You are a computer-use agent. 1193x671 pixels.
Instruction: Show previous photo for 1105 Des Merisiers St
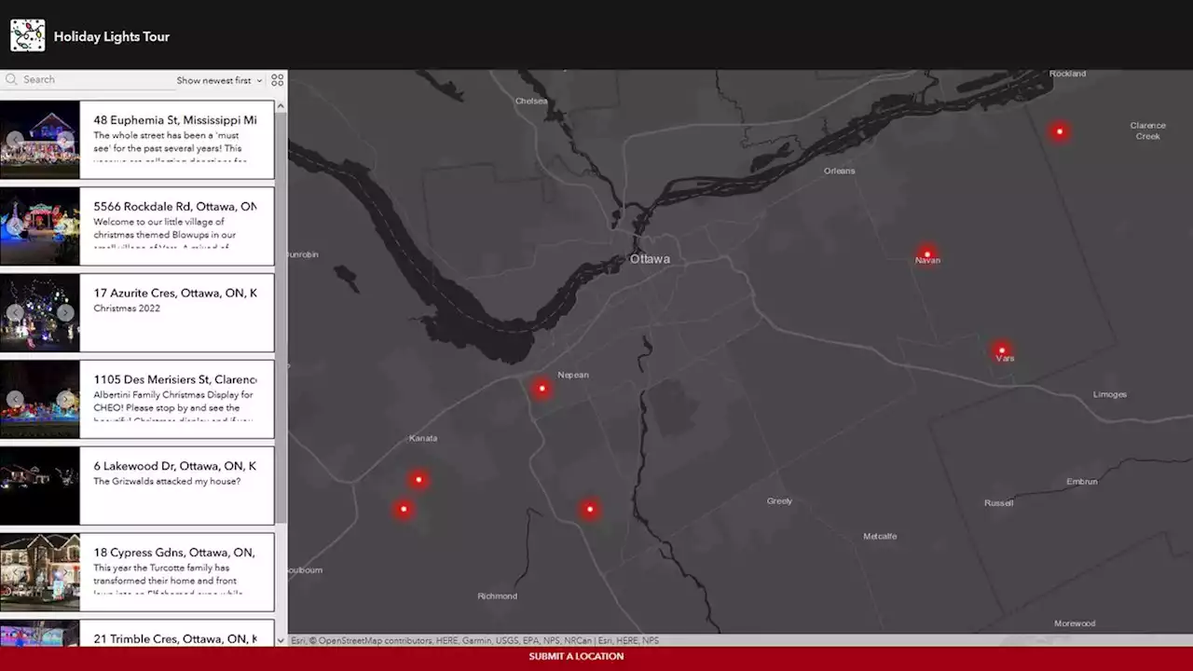[x=15, y=400]
